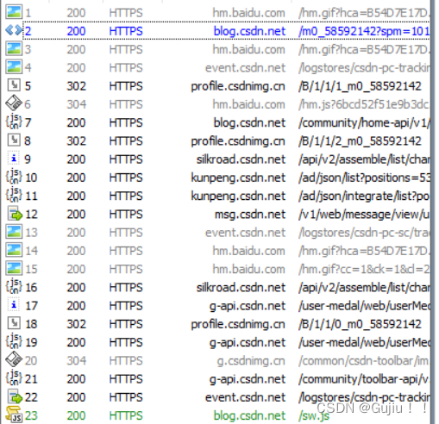Click URL /v1/web/message/view/u

pyautogui.click(x=364, y=215)
